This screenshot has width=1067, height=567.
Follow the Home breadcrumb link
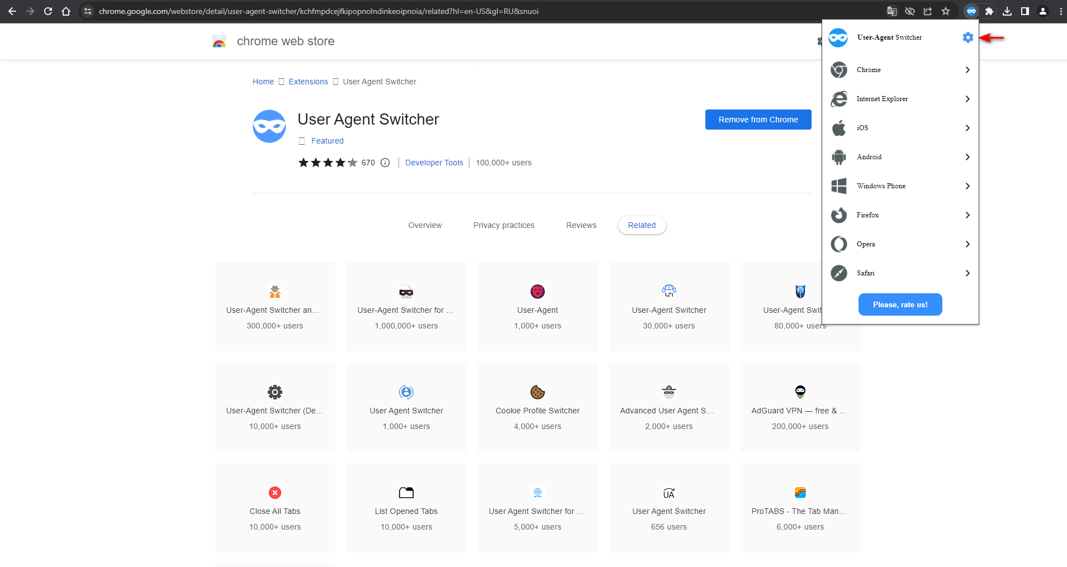point(263,82)
